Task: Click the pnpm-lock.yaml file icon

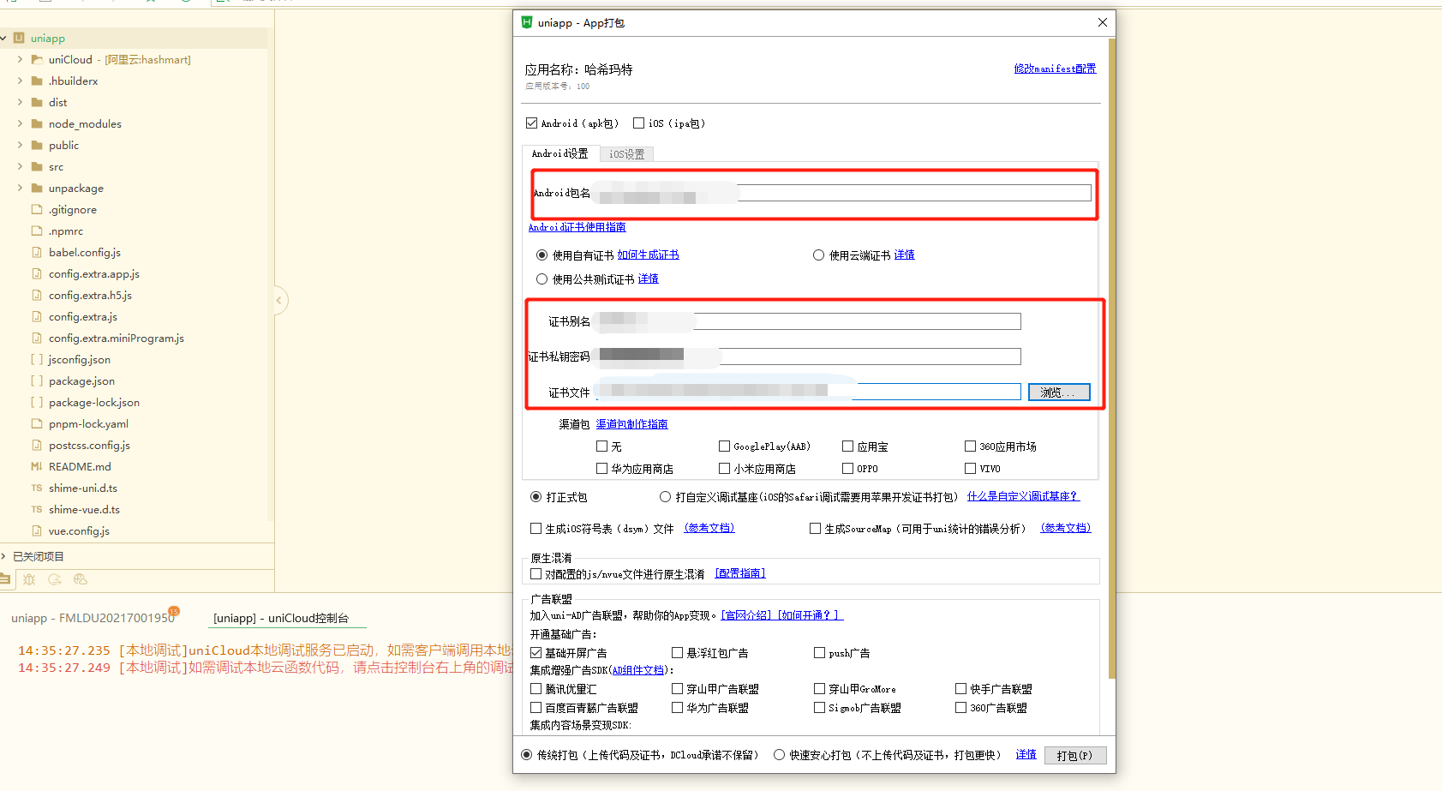Action: click(x=37, y=424)
